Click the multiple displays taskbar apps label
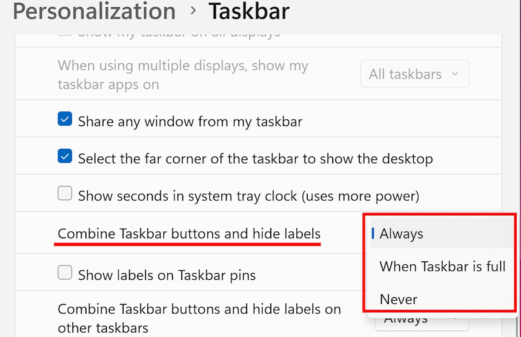521x337 pixels. coord(183,75)
